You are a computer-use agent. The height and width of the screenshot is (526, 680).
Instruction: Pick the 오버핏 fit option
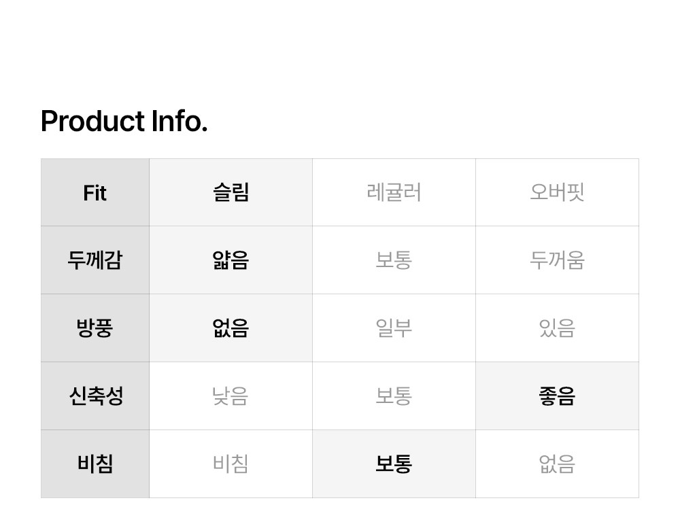[x=557, y=192]
